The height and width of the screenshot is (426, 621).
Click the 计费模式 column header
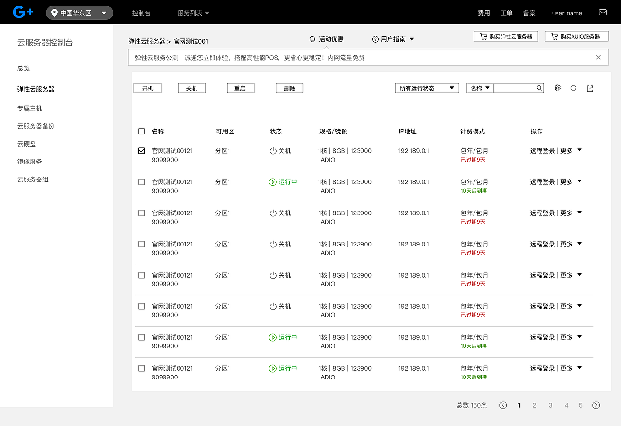pyautogui.click(x=473, y=131)
